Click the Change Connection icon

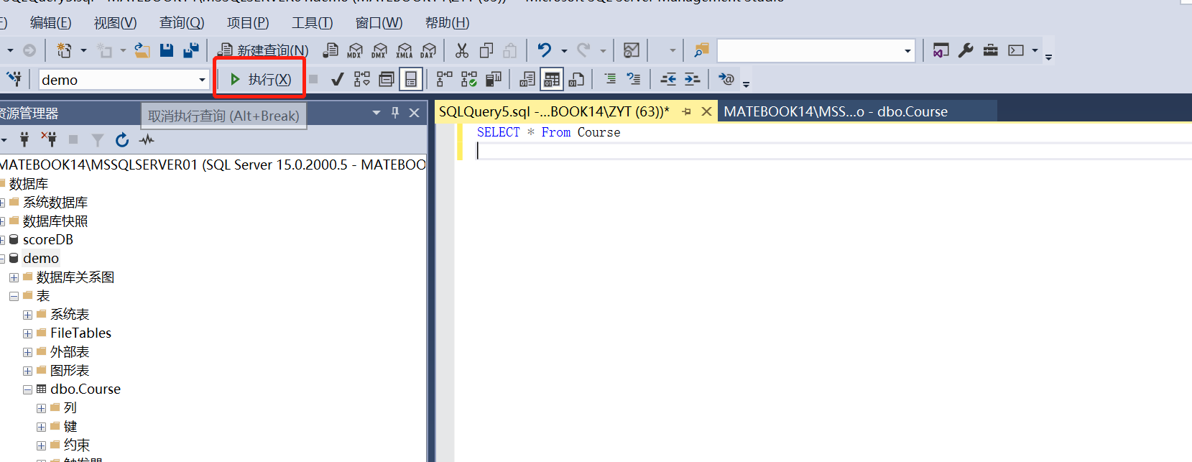tap(14, 79)
